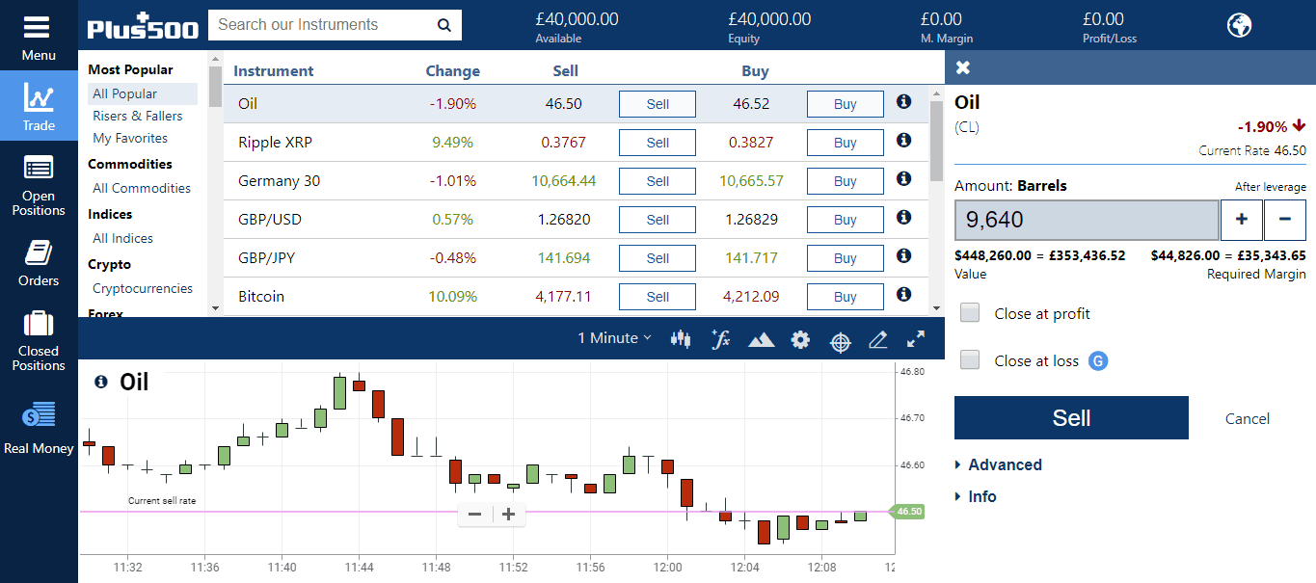Click the 46.50 current rate price marker

pos(907,512)
